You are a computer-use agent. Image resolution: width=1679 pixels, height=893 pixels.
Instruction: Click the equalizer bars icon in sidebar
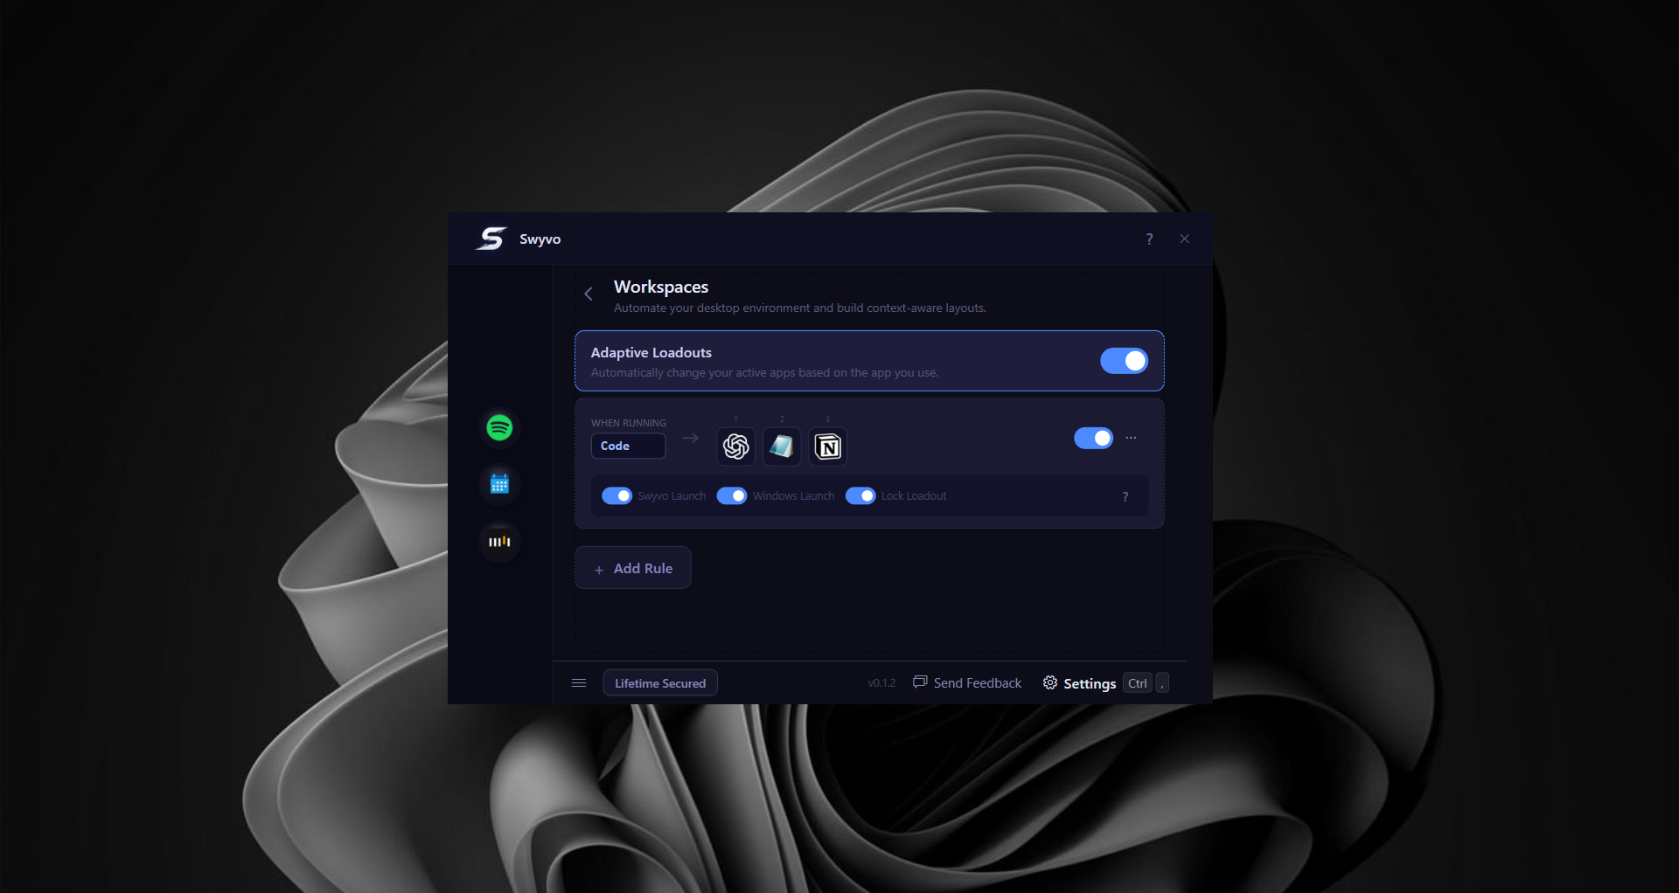tap(499, 542)
